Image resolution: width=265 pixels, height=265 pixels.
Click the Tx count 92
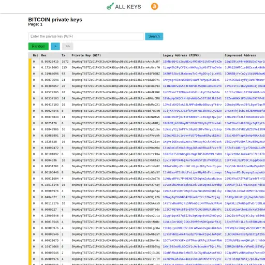coord(64,73)
